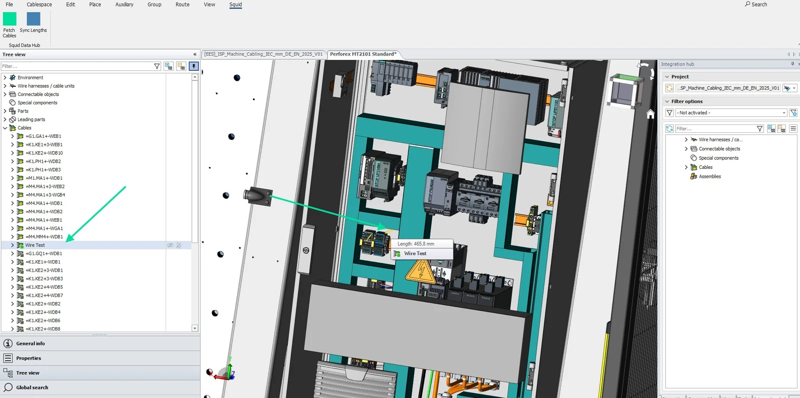This screenshot has width=800, height=398.
Task: Click the filter funnel in Tree view filter box
Action: click(x=157, y=66)
